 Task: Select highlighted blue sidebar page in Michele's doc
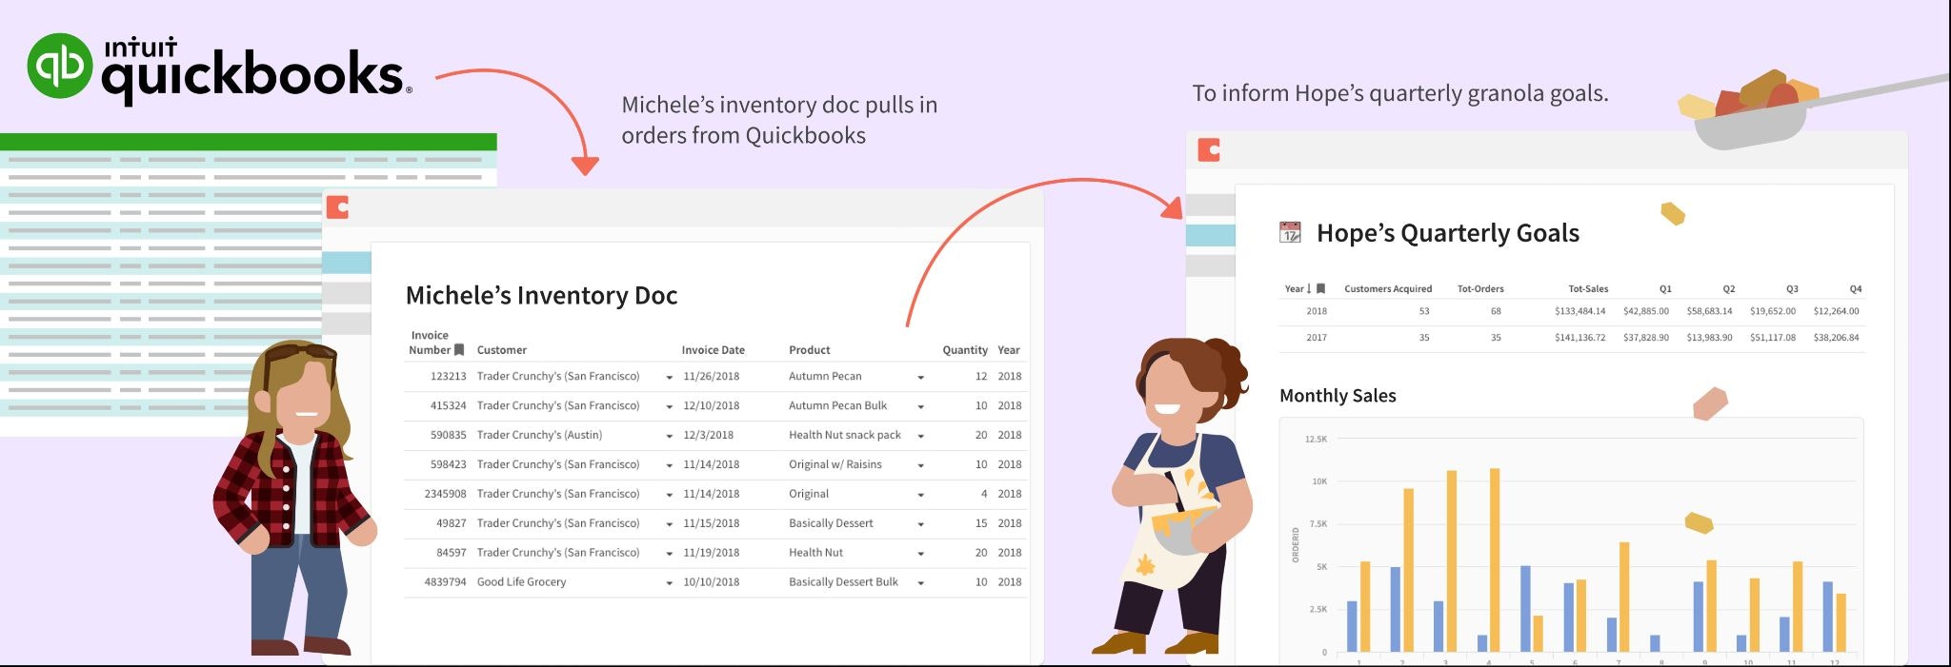347,263
